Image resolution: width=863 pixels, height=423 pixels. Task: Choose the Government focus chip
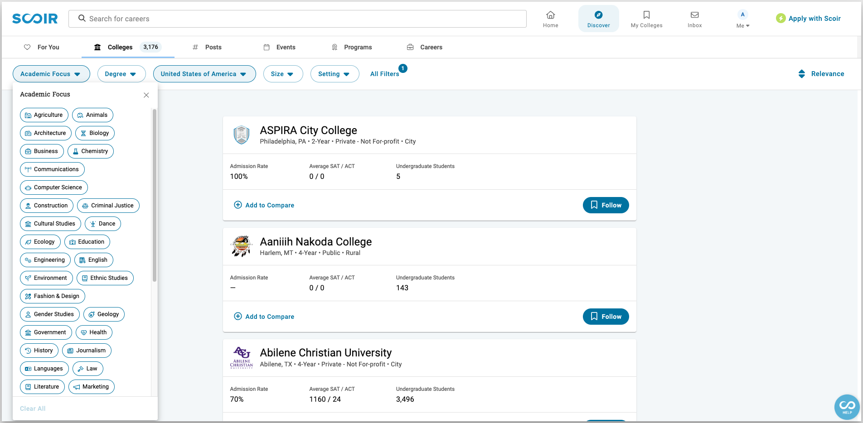point(46,332)
